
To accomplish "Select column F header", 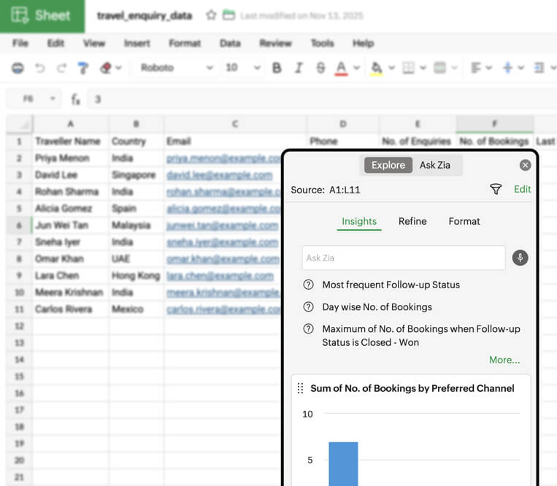I will click(494, 124).
